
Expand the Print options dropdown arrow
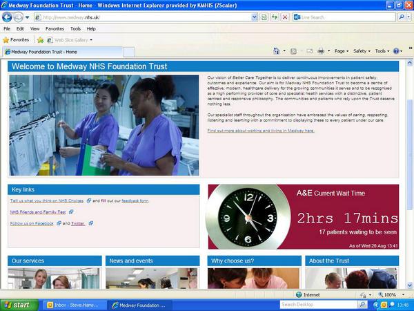click(x=328, y=51)
